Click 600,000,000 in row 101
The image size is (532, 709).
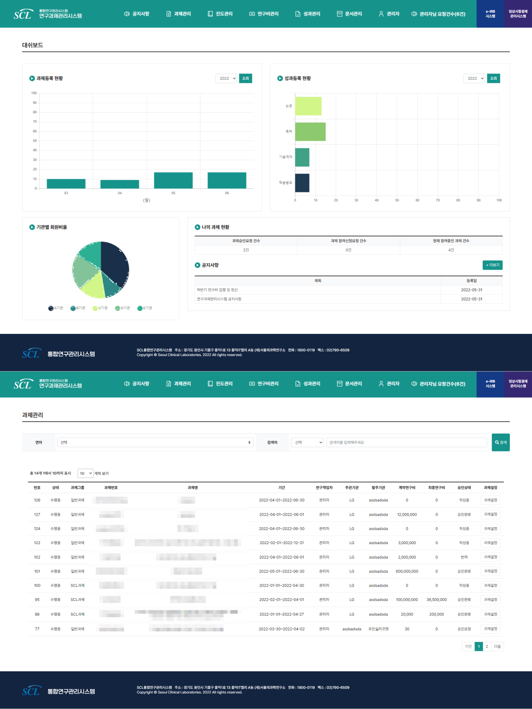click(407, 572)
